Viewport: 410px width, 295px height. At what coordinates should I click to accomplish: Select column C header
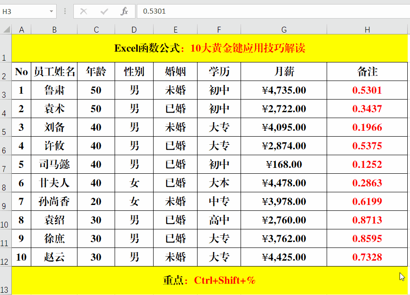pos(96,29)
